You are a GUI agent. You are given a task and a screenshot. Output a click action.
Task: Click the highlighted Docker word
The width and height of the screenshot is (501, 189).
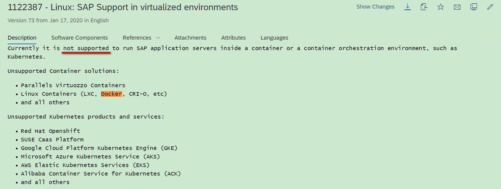click(112, 94)
